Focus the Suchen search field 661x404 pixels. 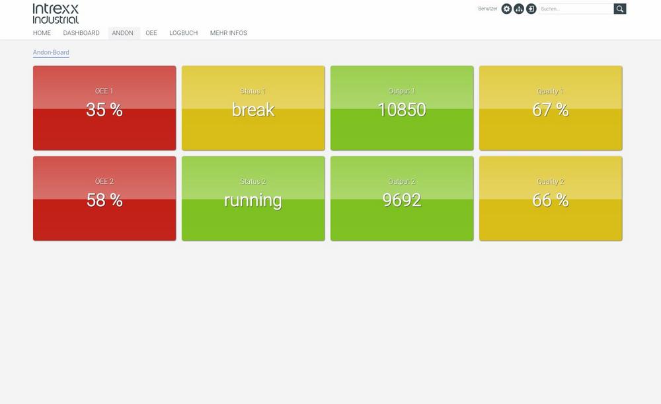[x=575, y=9]
